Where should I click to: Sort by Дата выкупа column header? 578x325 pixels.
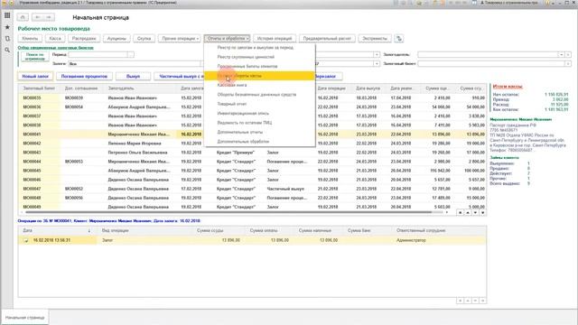tap(368, 88)
